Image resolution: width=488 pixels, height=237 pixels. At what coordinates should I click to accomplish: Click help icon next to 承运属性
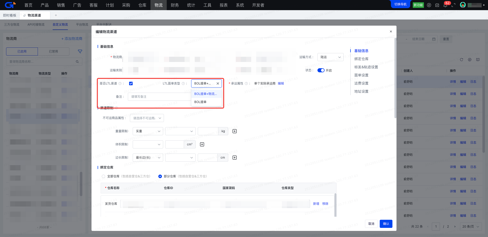[246, 83]
